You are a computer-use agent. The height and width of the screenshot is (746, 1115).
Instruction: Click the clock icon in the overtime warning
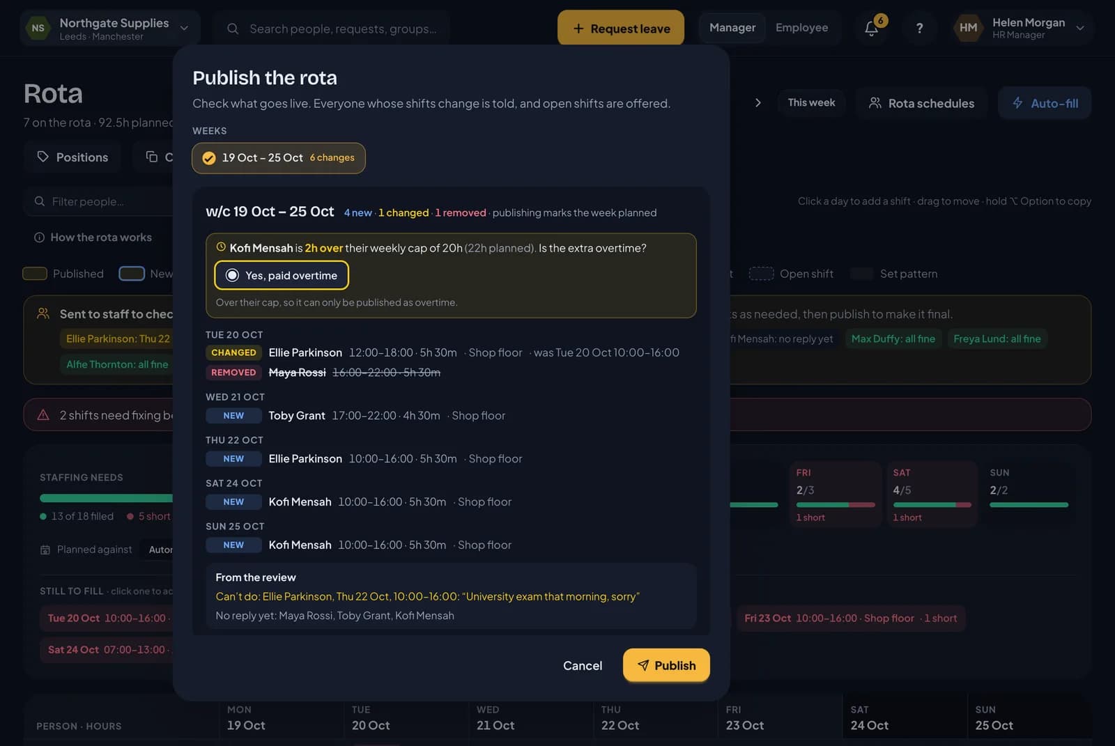[x=221, y=247]
